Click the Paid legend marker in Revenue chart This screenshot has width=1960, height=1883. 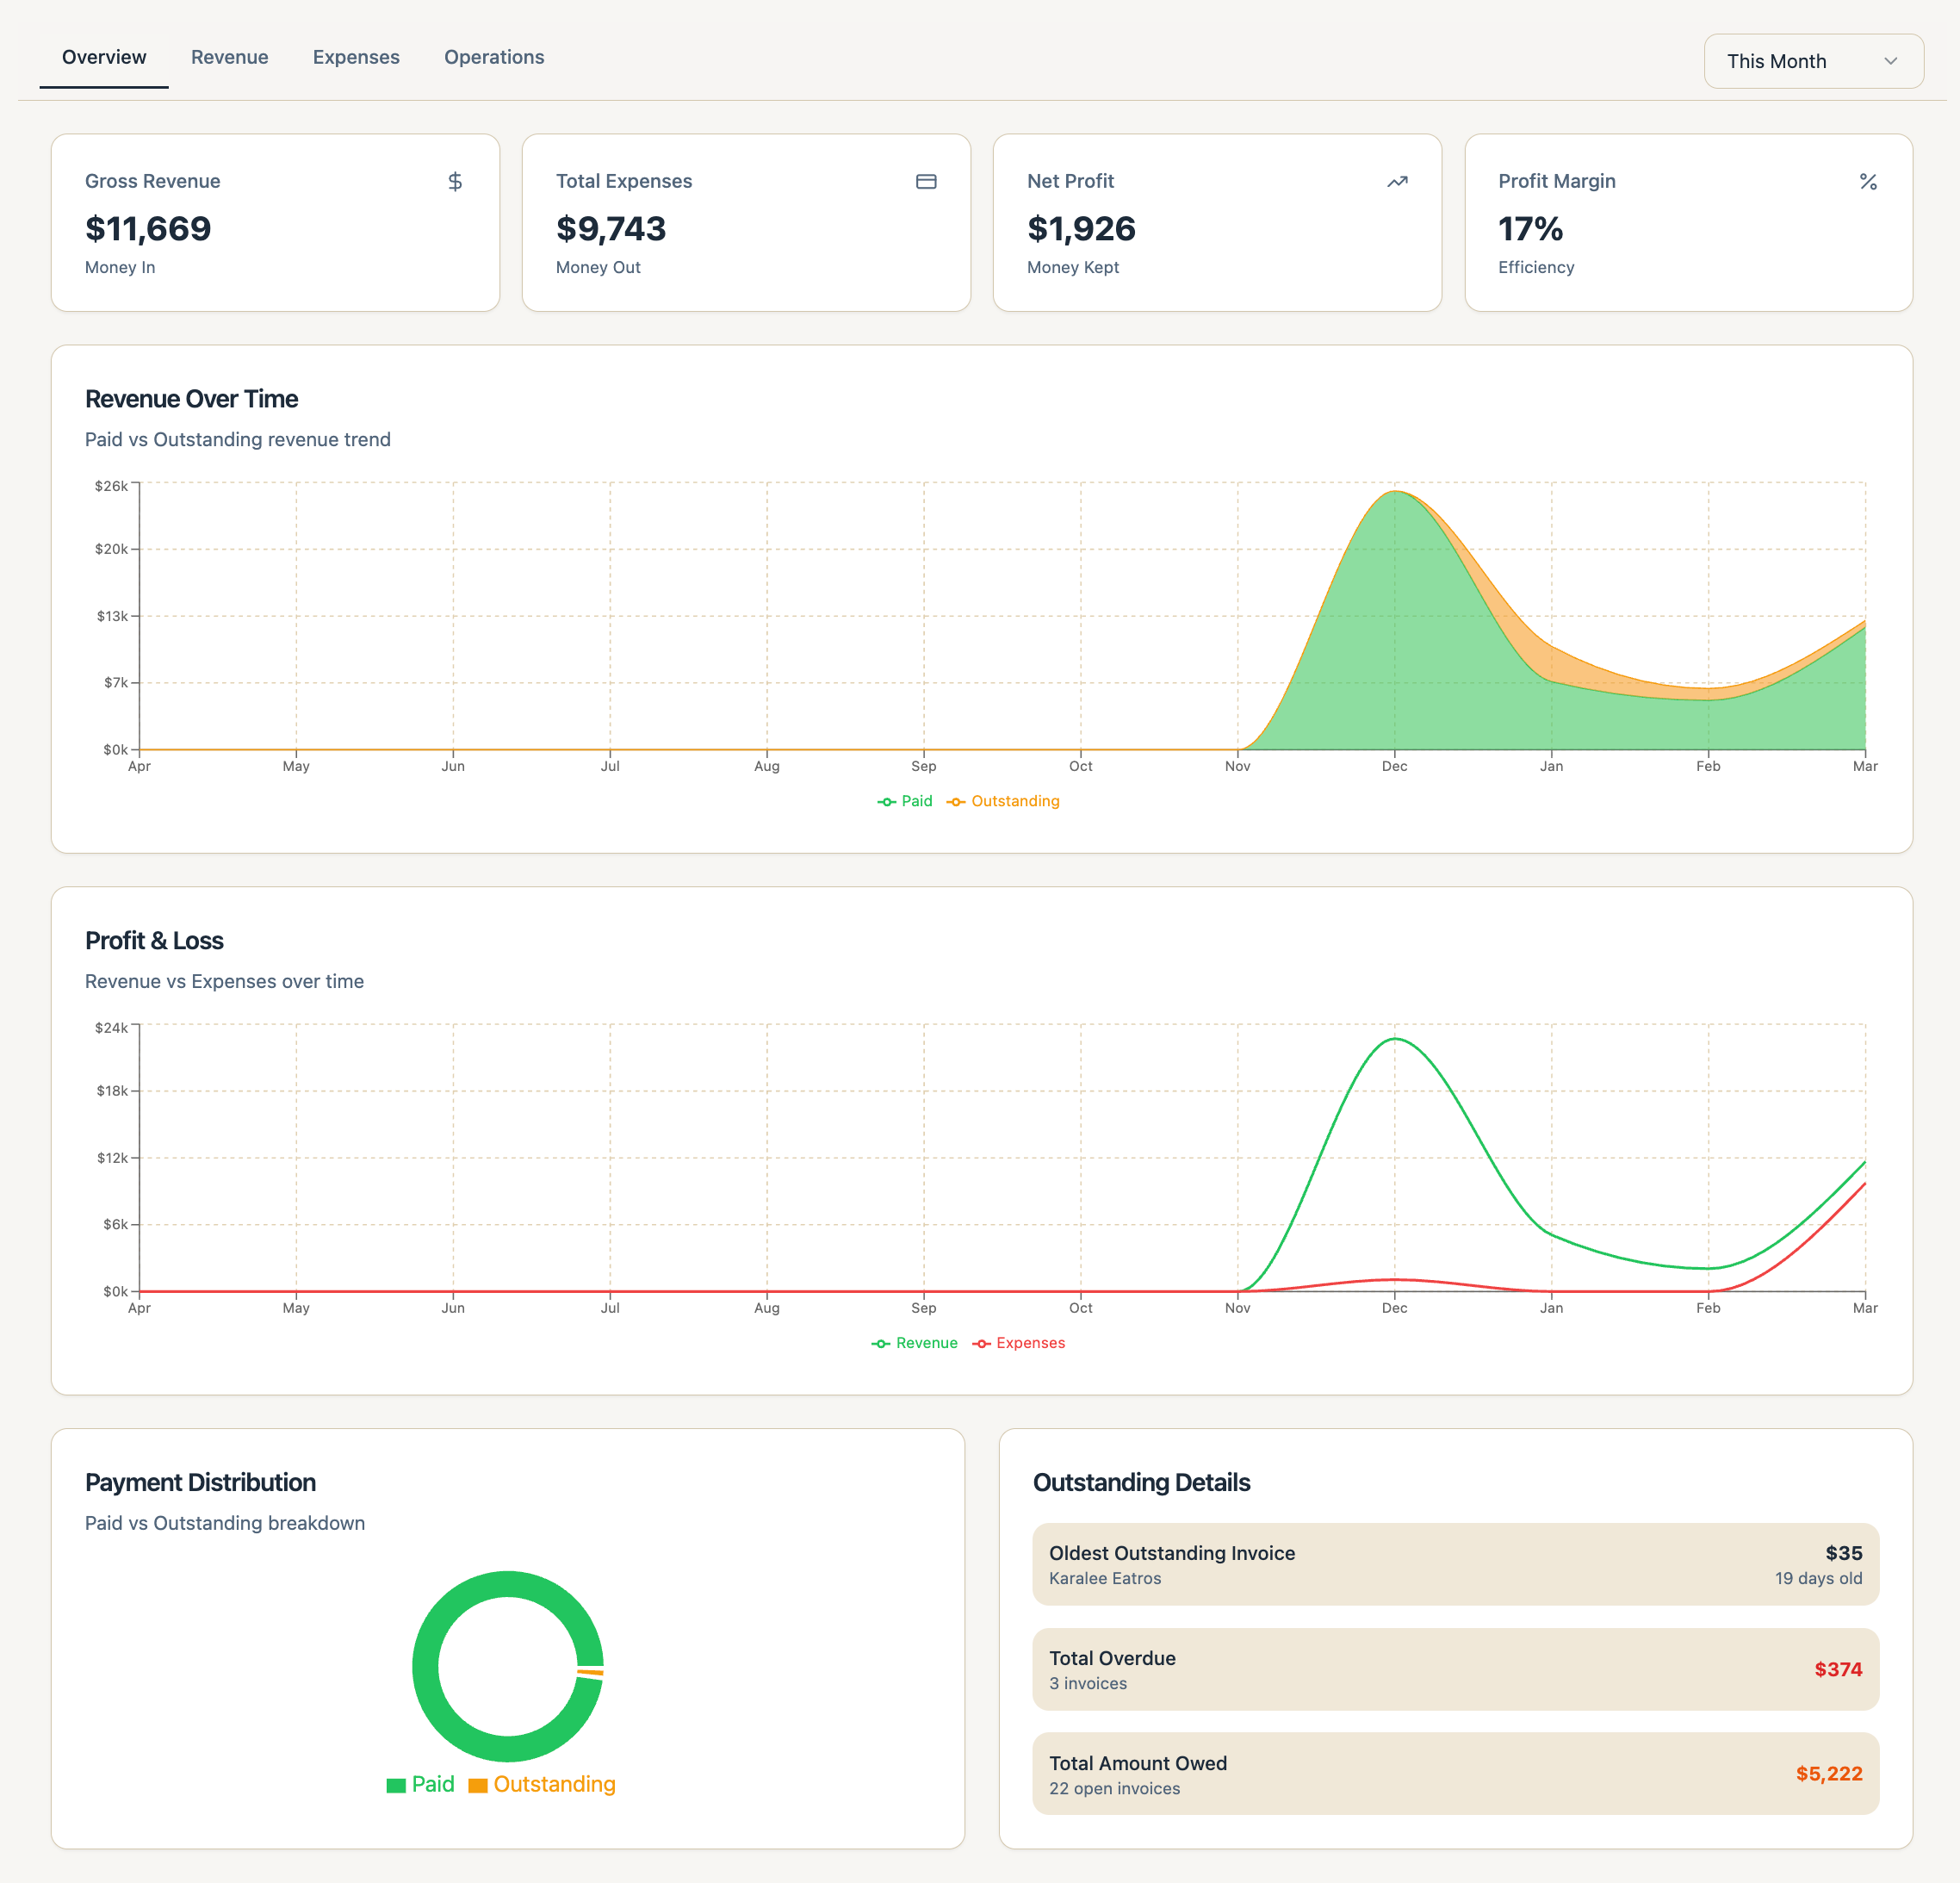pos(886,801)
